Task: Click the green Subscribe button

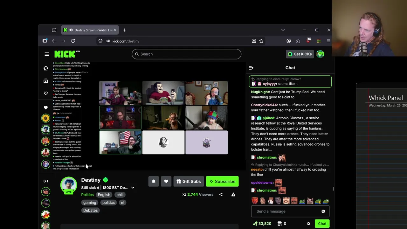Action: point(222,181)
